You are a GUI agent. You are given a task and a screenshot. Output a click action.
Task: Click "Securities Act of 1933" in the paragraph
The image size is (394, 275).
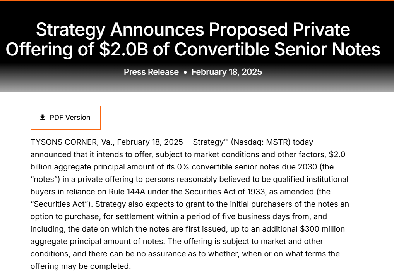(x=222, y=192)
